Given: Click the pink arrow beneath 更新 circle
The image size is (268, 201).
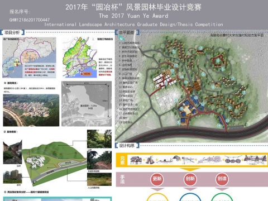Looking at the screenshot, I should [157, 189].
